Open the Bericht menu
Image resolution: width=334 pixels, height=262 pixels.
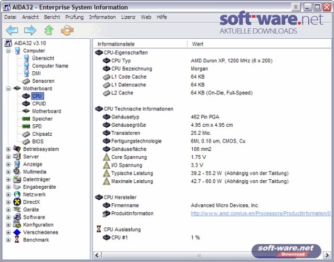tap(52, 17)
